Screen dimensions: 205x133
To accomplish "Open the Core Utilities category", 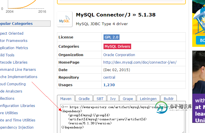I will point(9,113).
